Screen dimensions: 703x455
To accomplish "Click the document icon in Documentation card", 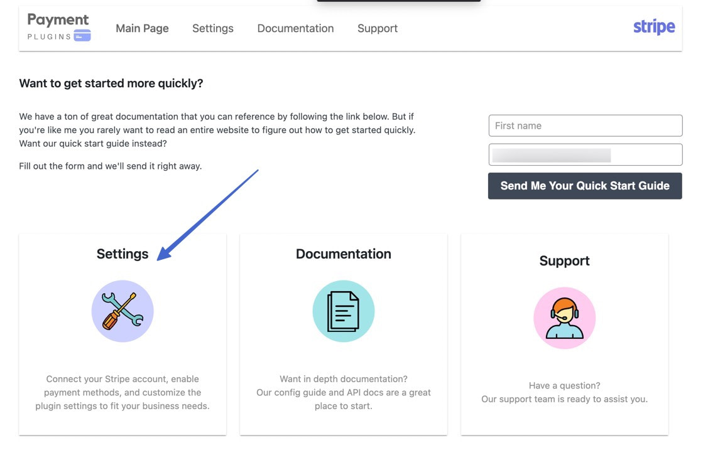I will tap(343, 310).
